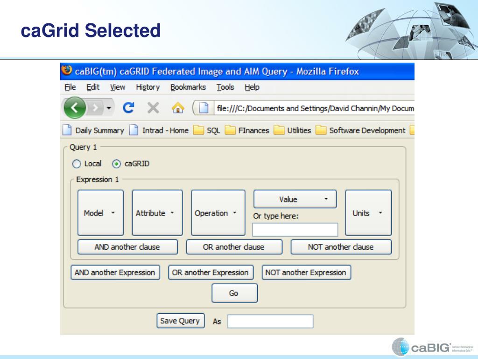Expand the Units dropdown
Screen dimensions: 478x359
[368, 213]
